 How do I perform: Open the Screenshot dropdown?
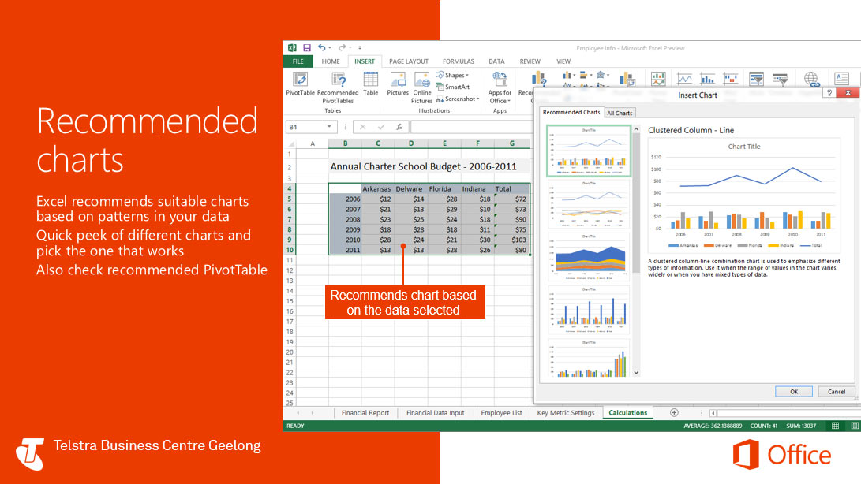tap(477, 99)
